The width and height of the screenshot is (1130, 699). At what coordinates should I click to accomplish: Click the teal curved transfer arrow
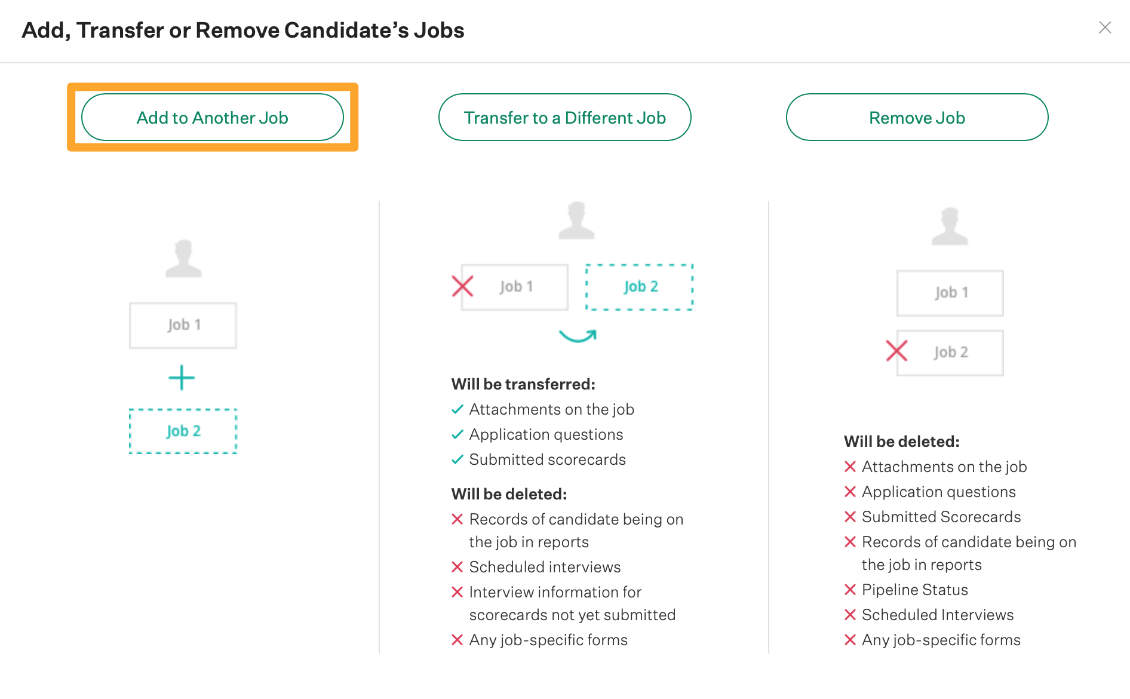pos(578,336)
